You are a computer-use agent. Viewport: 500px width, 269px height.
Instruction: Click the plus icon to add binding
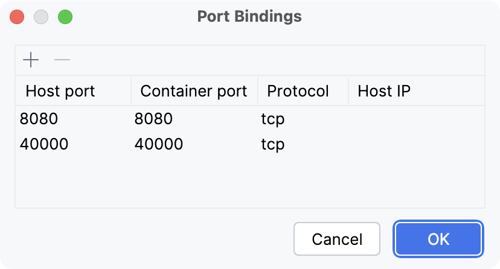pos(31,60)
